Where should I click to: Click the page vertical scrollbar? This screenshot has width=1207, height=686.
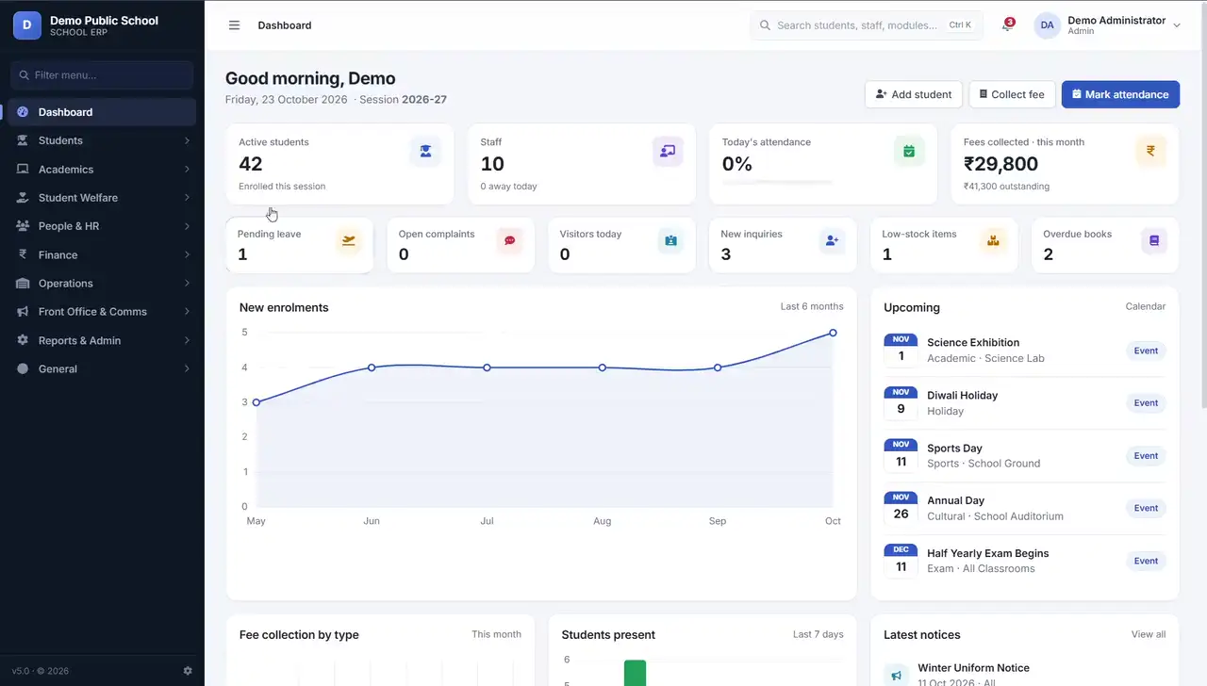click(x=1202, y=207)
